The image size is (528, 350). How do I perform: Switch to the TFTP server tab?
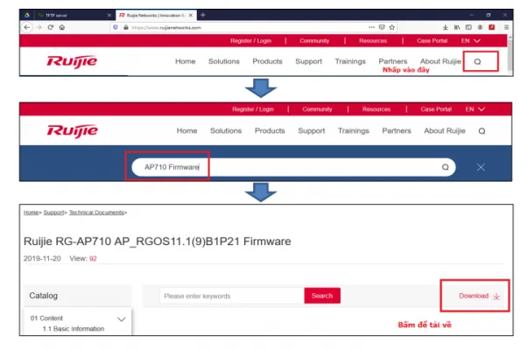pos(74,15)
